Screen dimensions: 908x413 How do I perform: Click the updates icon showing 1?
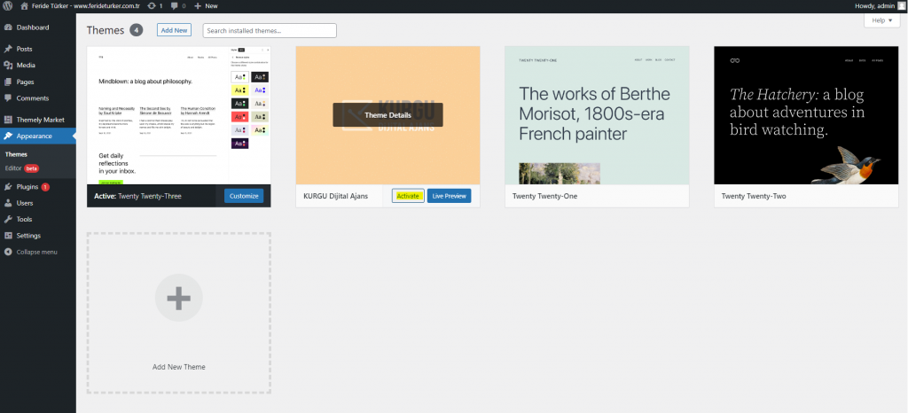tap(152, 6)
